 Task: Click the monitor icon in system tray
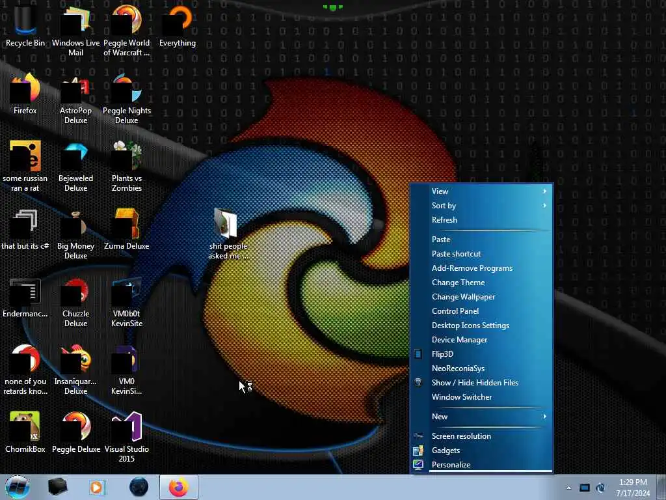(x=585, y=488)
